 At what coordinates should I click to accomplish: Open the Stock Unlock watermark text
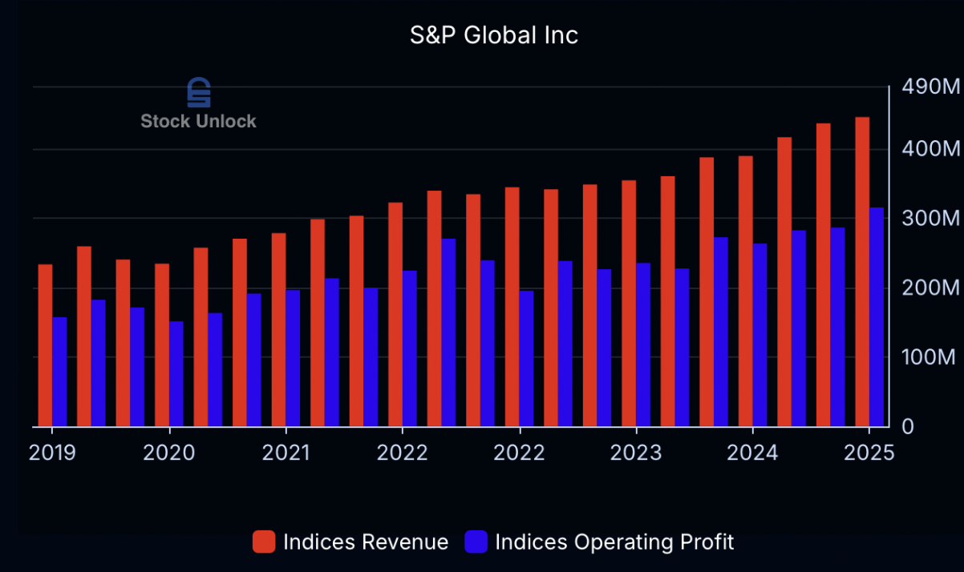tap(198, 122)
